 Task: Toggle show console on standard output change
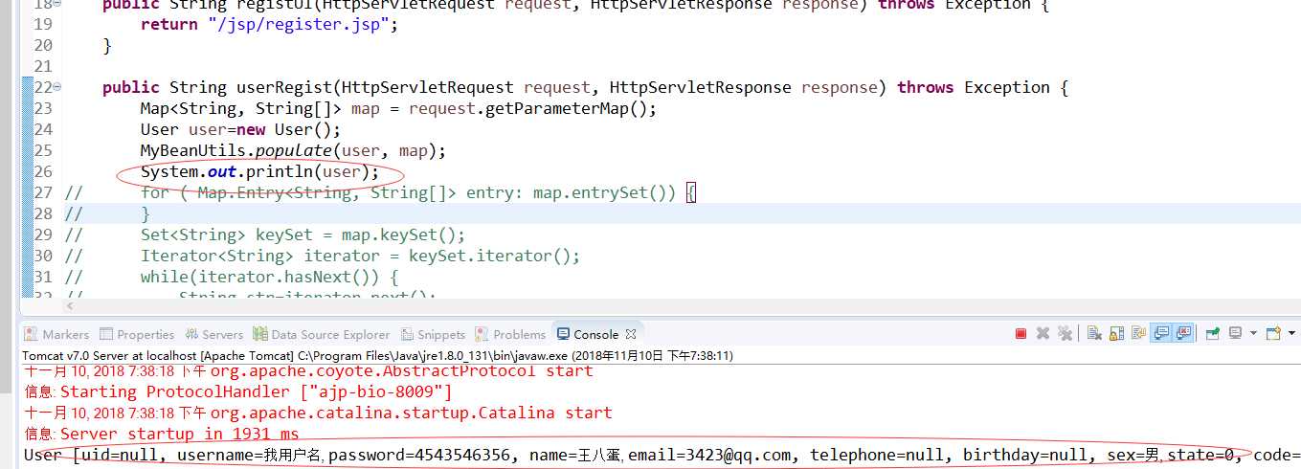(x=1161, y=333)
